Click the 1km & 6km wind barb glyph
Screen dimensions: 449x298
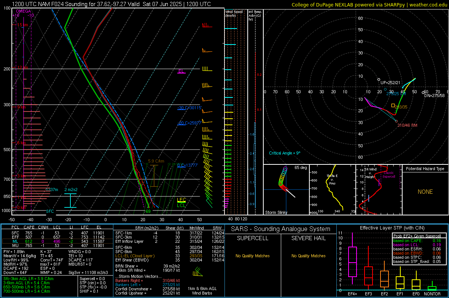tap(197, 272)
